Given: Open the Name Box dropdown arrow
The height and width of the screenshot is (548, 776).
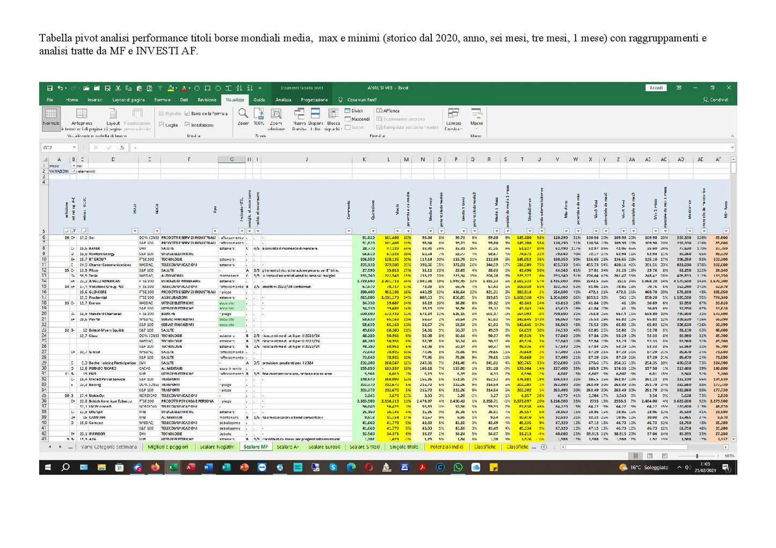Looking at the screenshot, I should (x=74, y=148).
